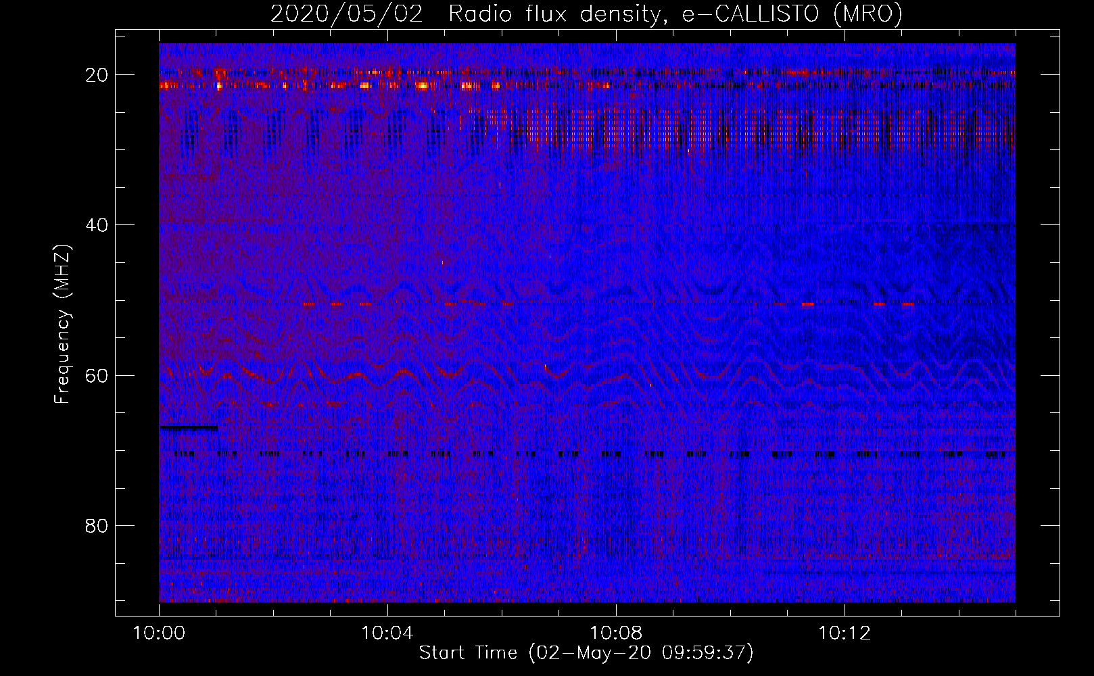Viewport: 1094px width, 676px height.
Task: Click the black horizontal bar near 67 MHz
Action: [x=189, y=428]
